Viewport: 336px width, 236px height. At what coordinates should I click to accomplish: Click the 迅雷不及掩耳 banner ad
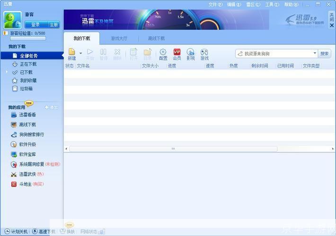[166, 20]
